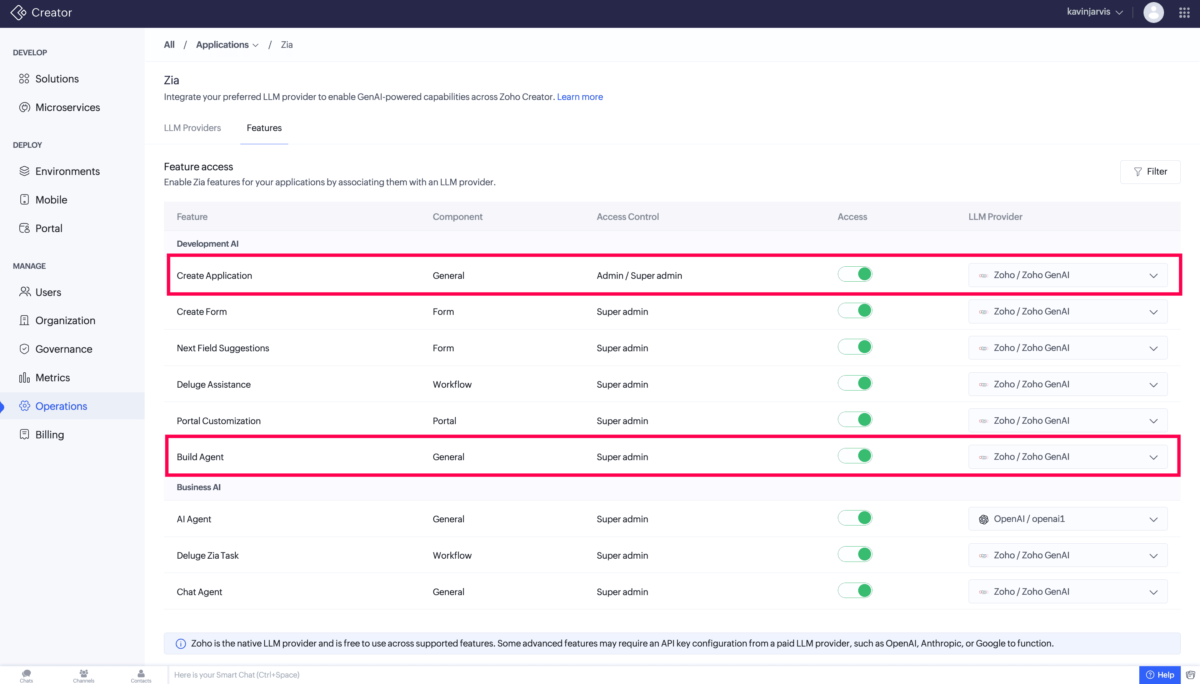Click the Feature column header
Viewport: 1200px width, 684px height.
[192, 217]
